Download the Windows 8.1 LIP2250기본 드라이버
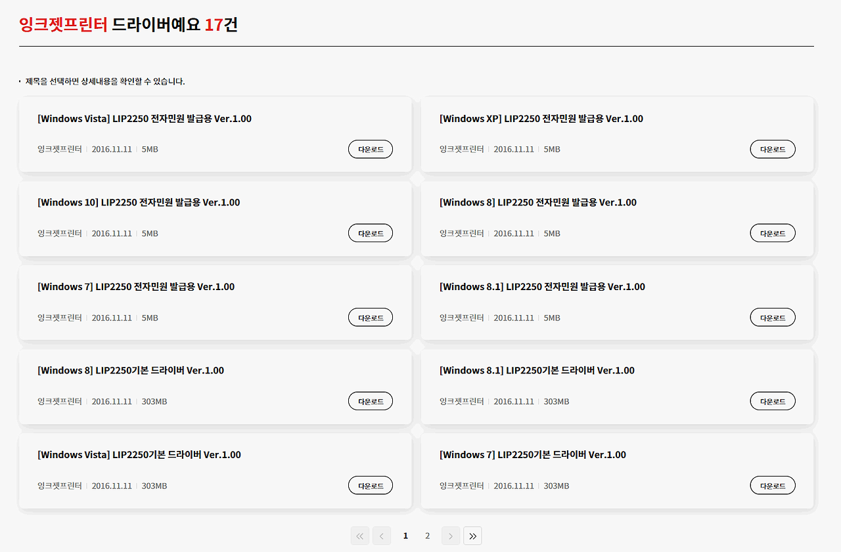 pyautogui.click(x=773, y=400)
